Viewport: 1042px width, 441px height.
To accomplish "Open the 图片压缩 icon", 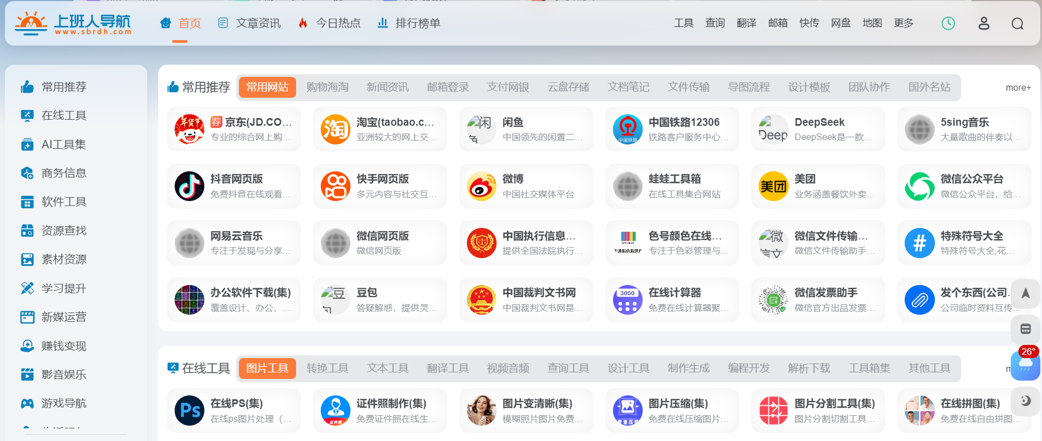I will tap(628, 411).
